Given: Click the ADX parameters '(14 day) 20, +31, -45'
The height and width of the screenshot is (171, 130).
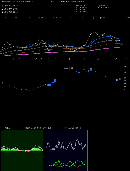Looking at the screenshot, I should click(73, 128).
